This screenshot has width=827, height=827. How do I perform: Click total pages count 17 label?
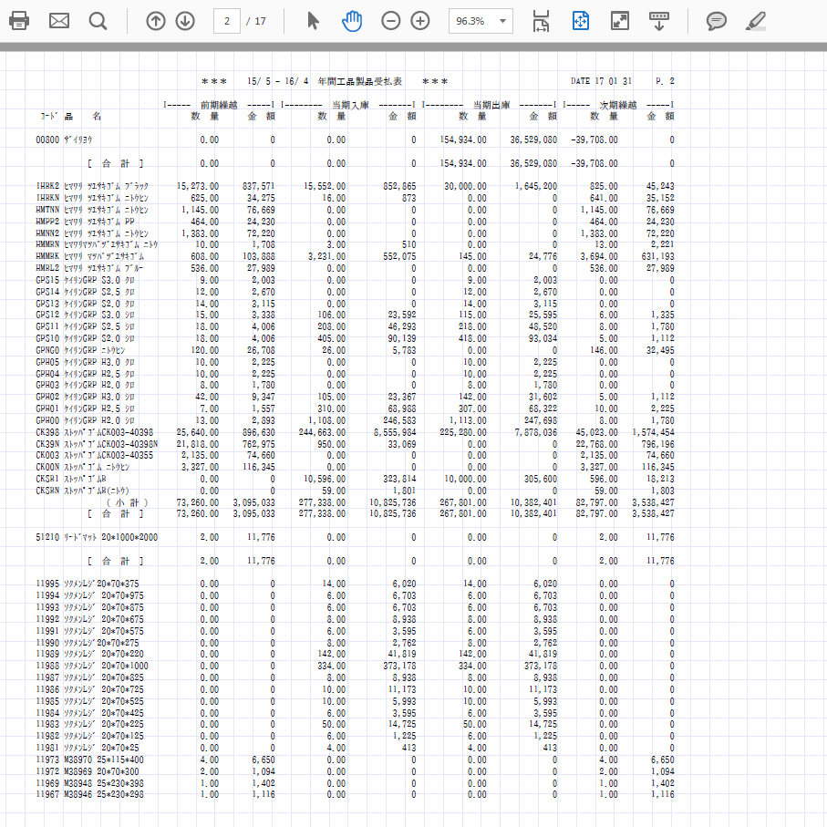coord(261,21)
